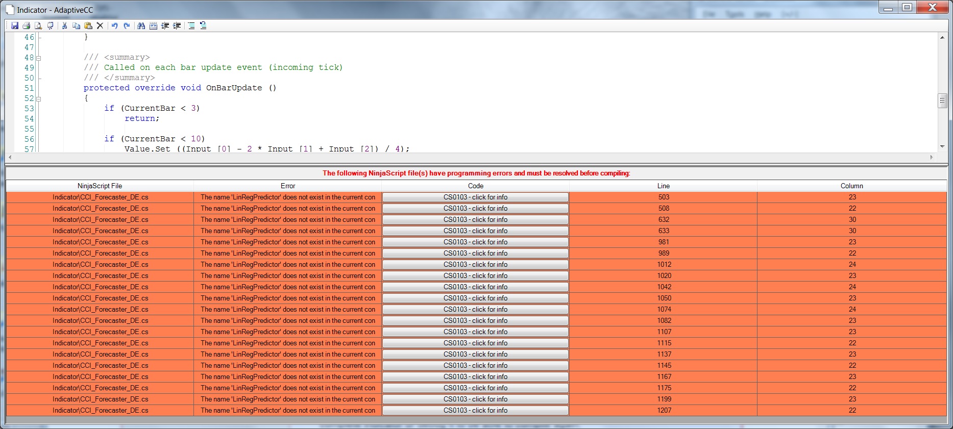Viewport: 953px width, 429px height.
Task: Click the code editor scroll down arrow
Action: [942, 147]
